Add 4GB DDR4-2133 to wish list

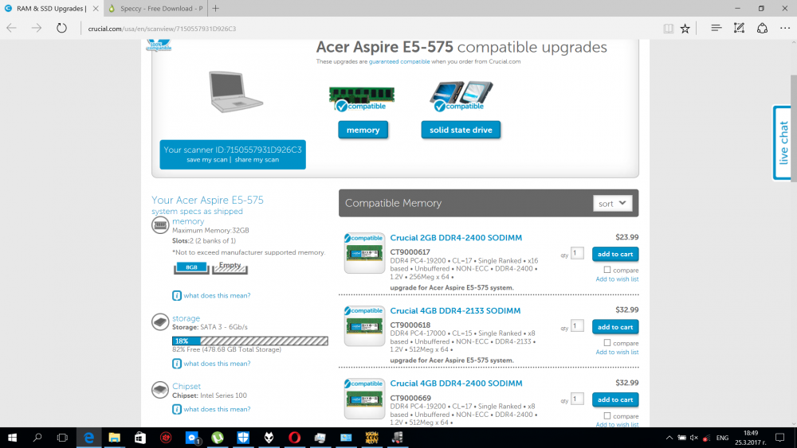click(x=617, y=352)
